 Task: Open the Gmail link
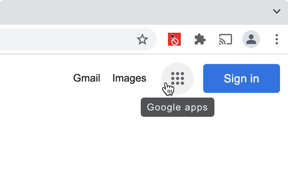click(86, 78)
